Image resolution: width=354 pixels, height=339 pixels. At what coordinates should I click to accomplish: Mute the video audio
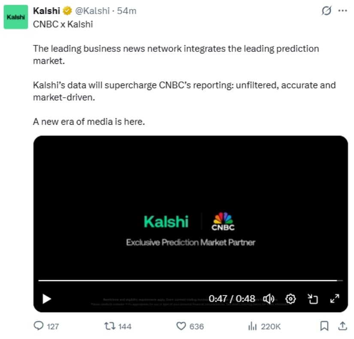[x=269, y=299]
